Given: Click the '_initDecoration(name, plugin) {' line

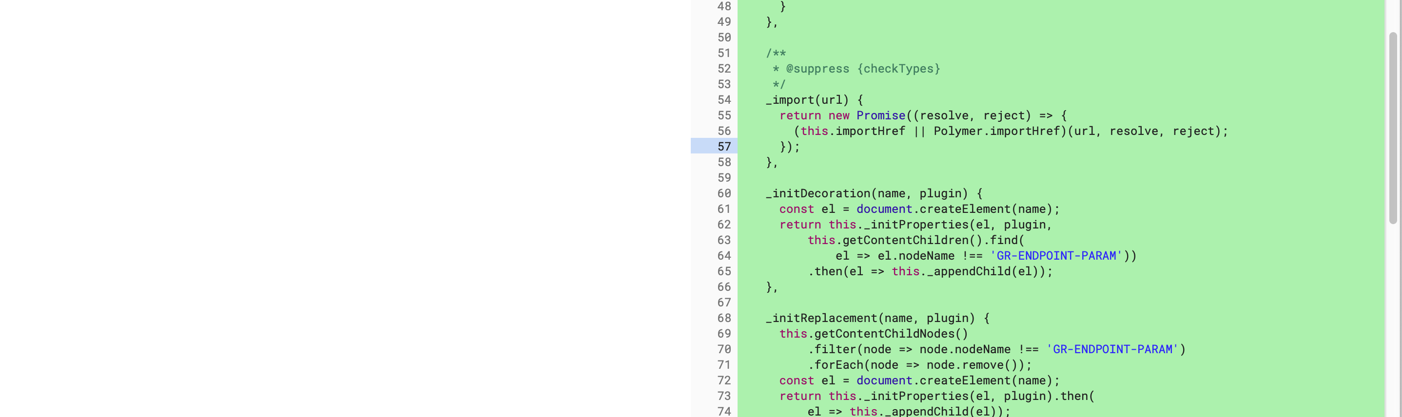Looking at the screenshot, I should (874, 193).
